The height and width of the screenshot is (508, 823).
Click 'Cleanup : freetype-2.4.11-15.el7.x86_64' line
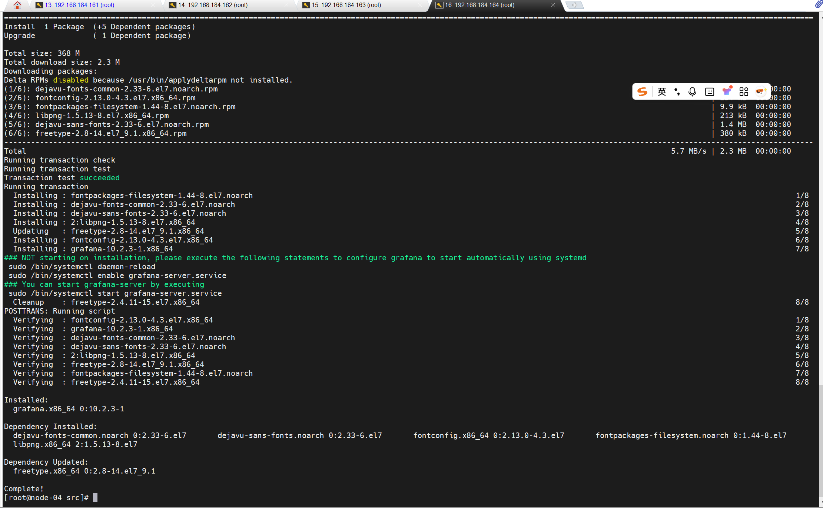106,302
